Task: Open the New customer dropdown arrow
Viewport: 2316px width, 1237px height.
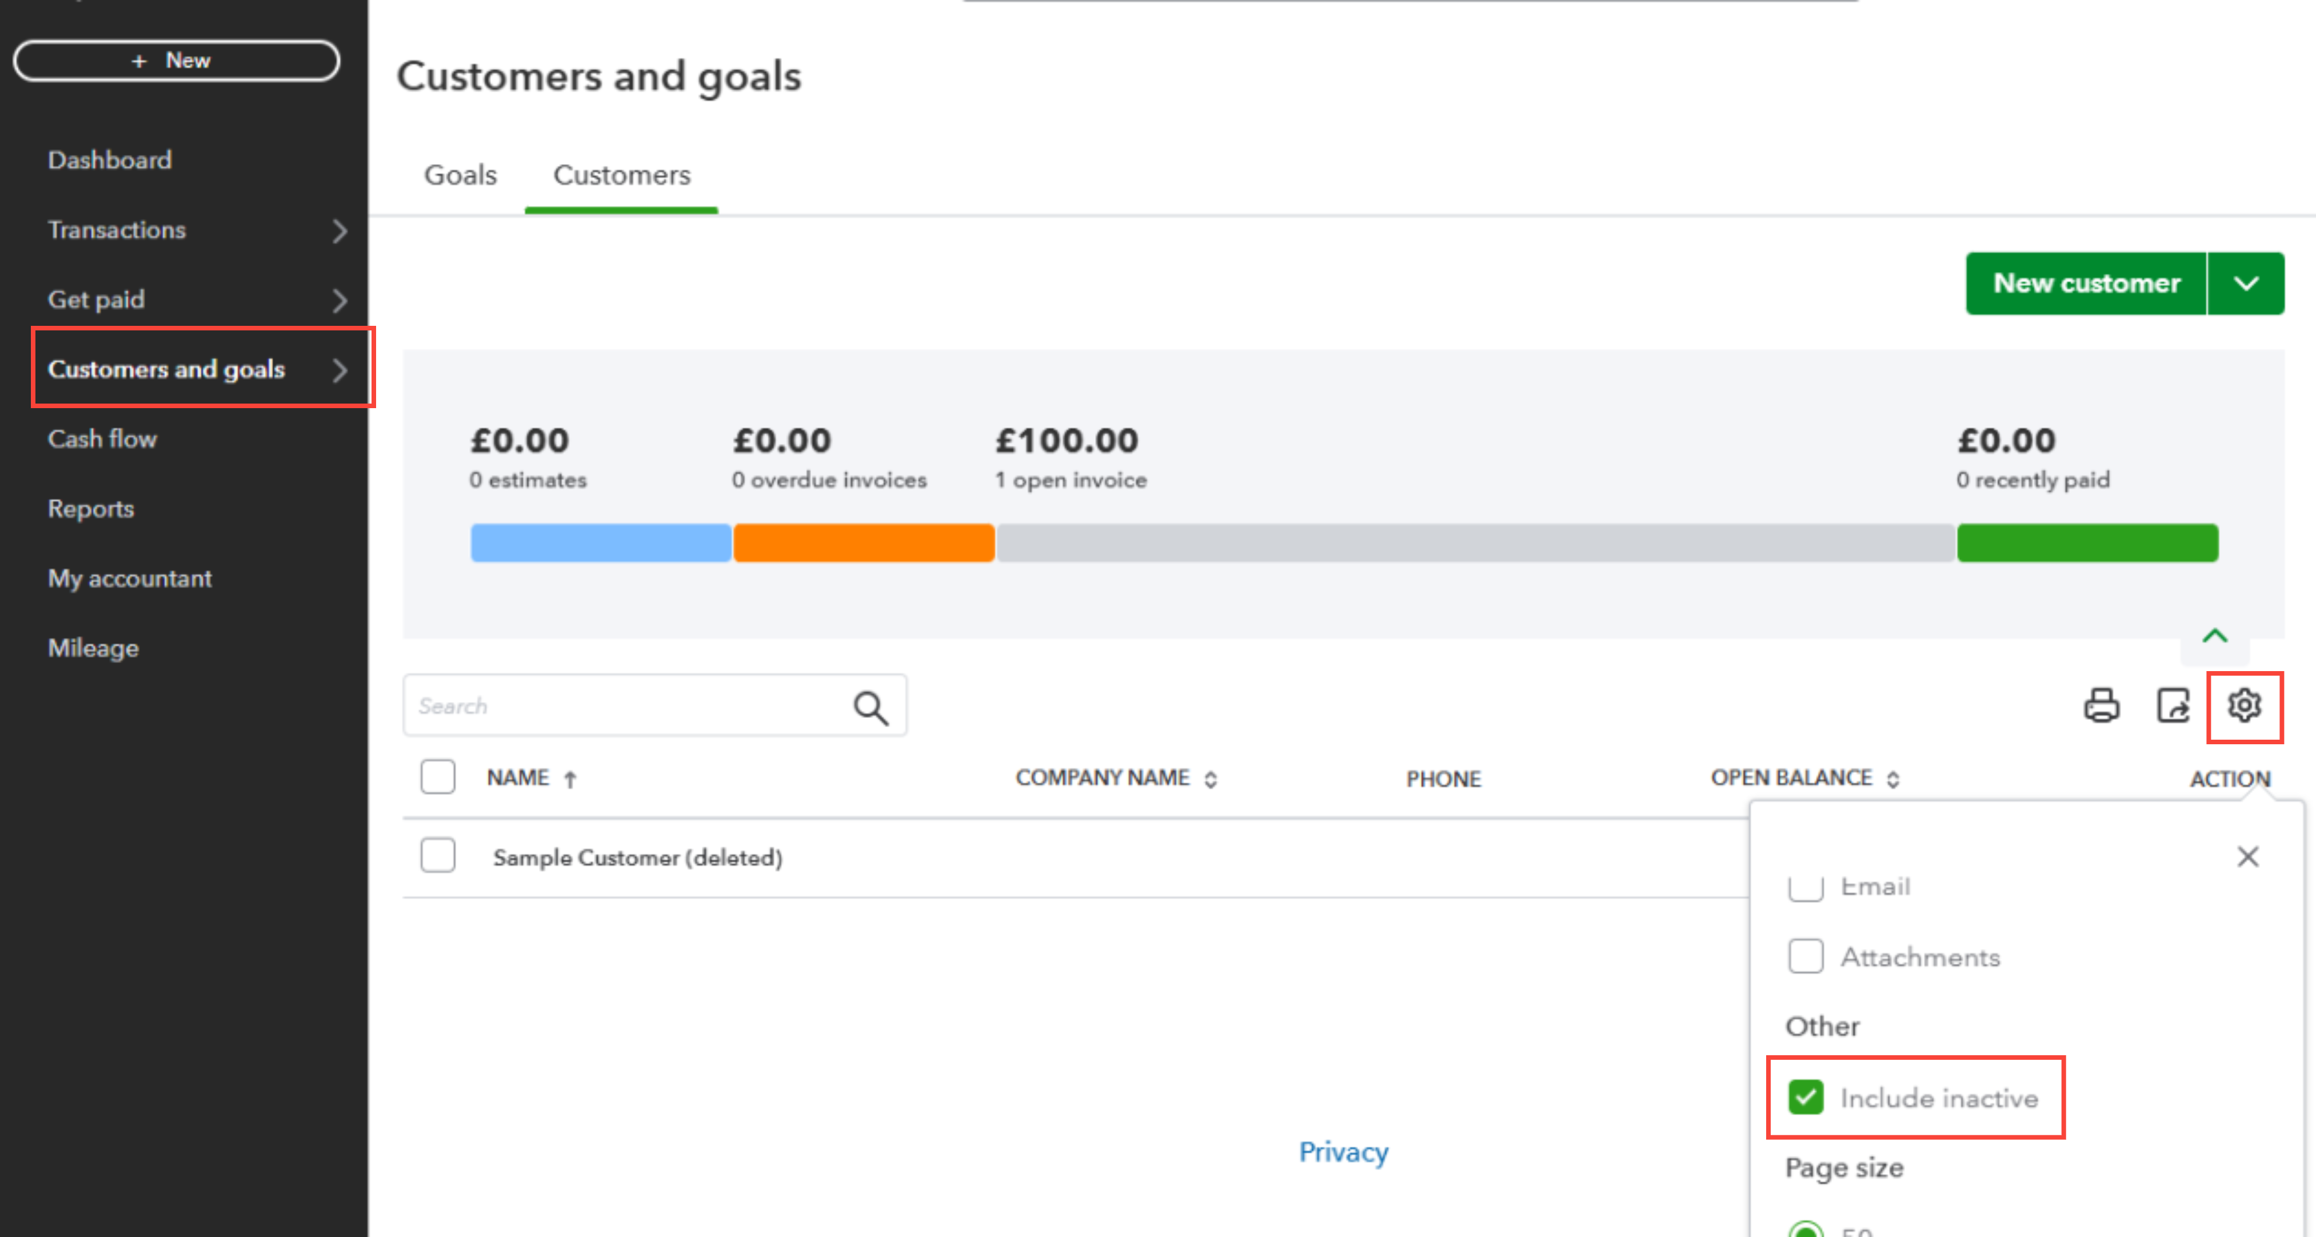Action: point(2246,284)
